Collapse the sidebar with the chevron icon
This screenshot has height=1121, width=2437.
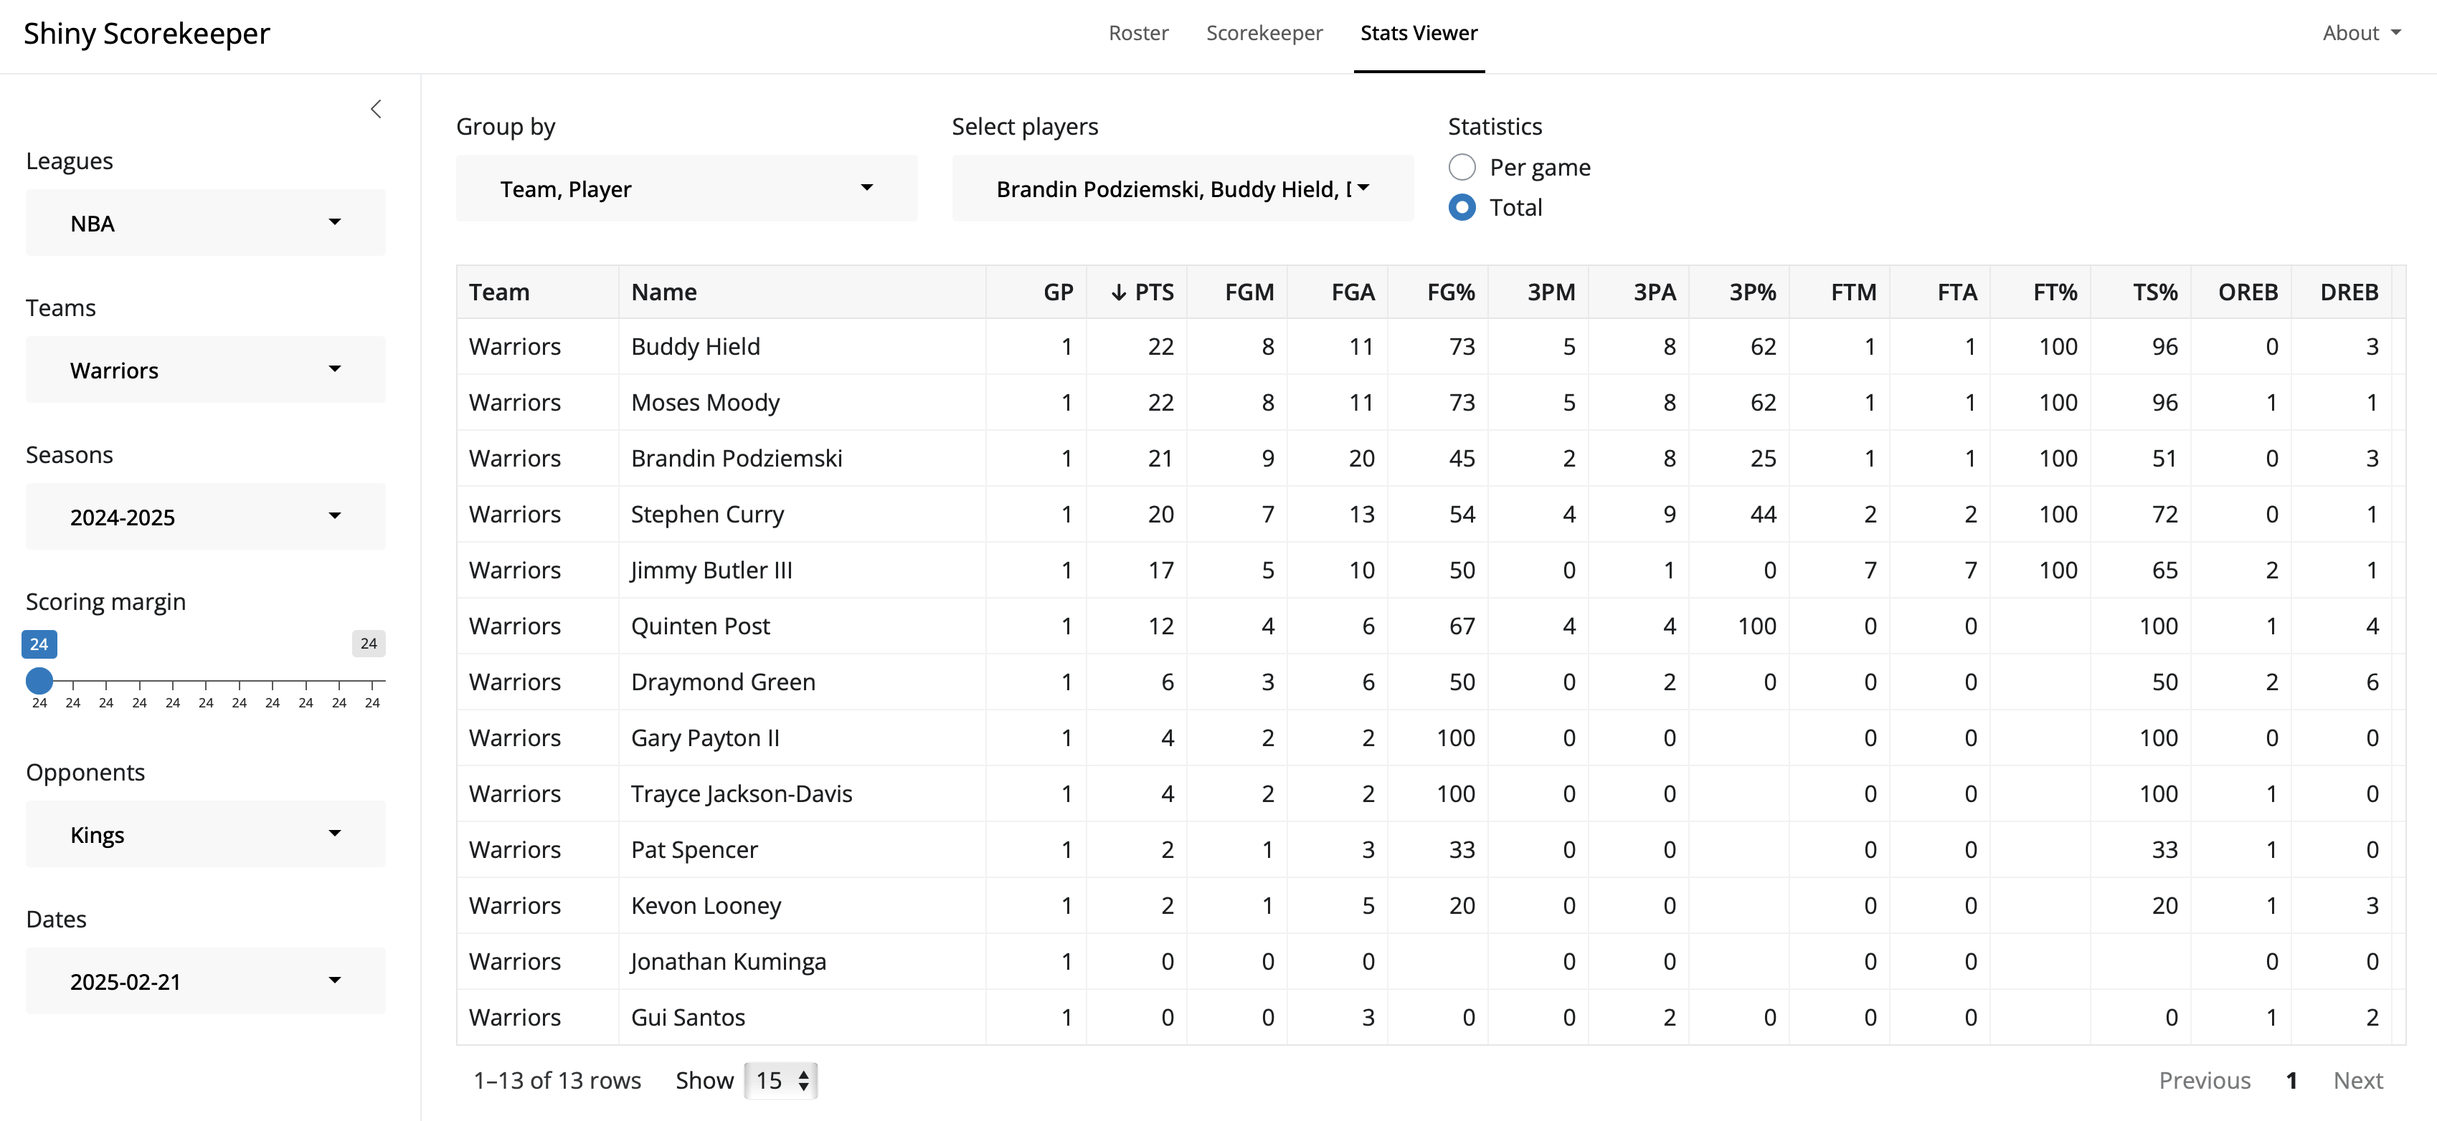[376, 109]
